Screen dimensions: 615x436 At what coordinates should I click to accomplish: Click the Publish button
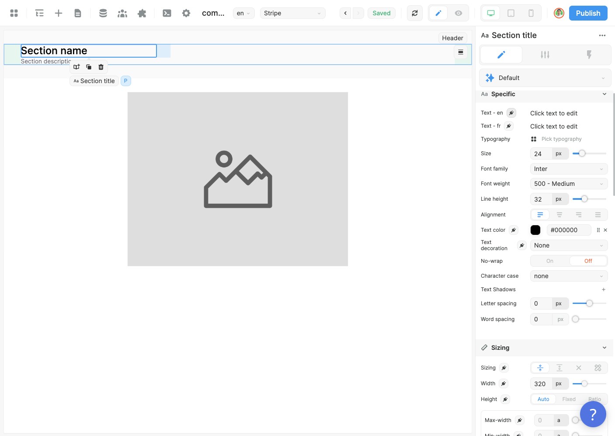click(588, 13)
